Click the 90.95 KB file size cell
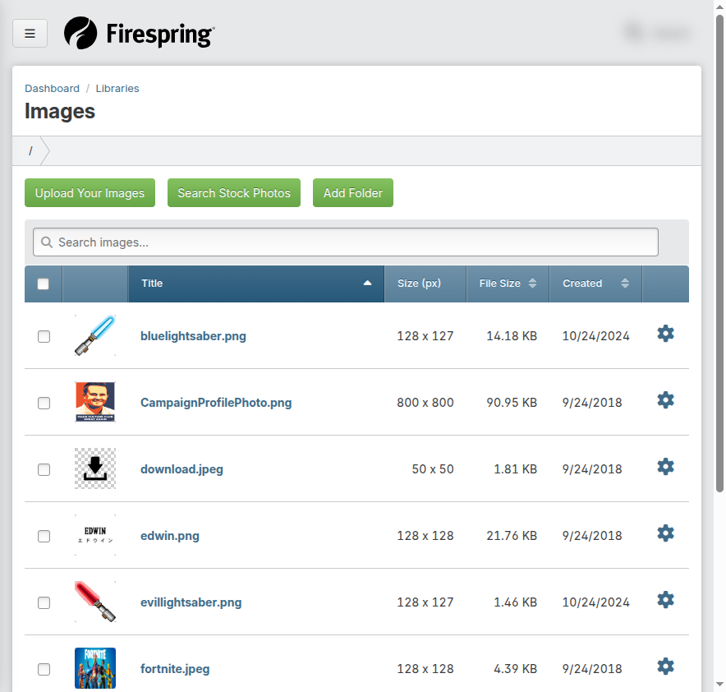 (512, 403)
